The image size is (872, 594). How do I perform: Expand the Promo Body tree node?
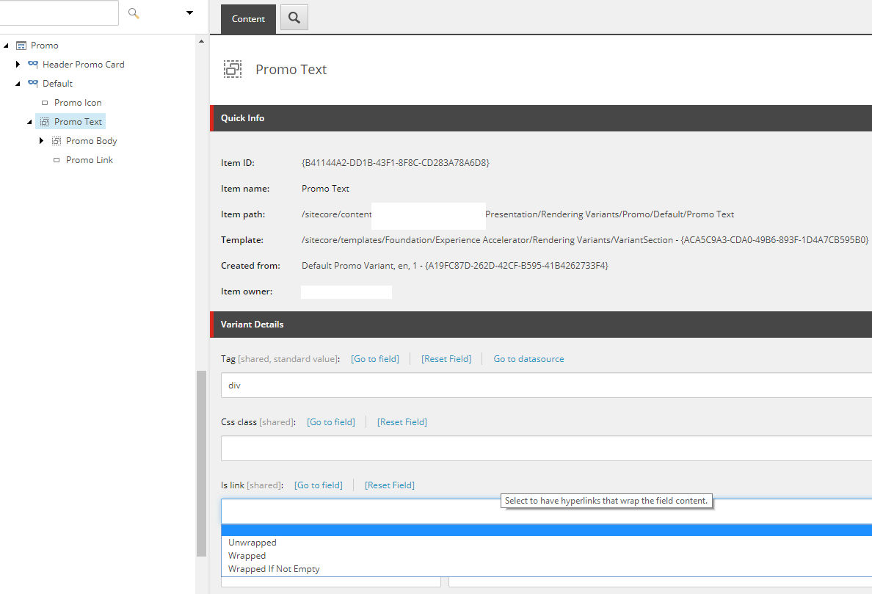[42, 140]
